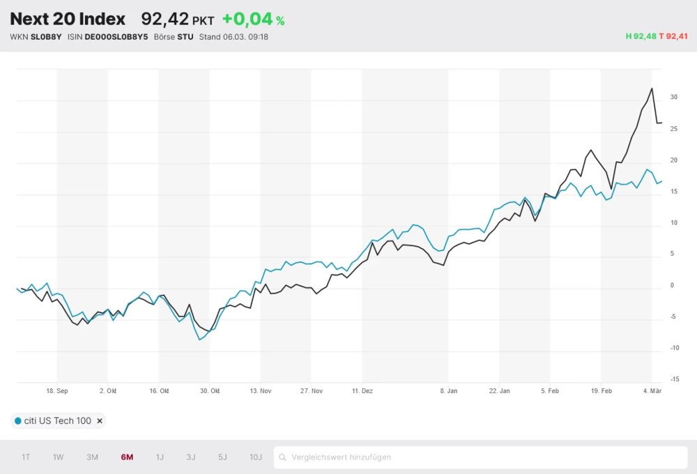
Task: Click the Next 20 Index title
Action: click(x=67, y=19)
